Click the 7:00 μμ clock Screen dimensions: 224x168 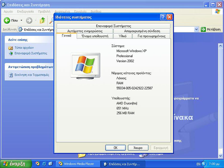214,164
